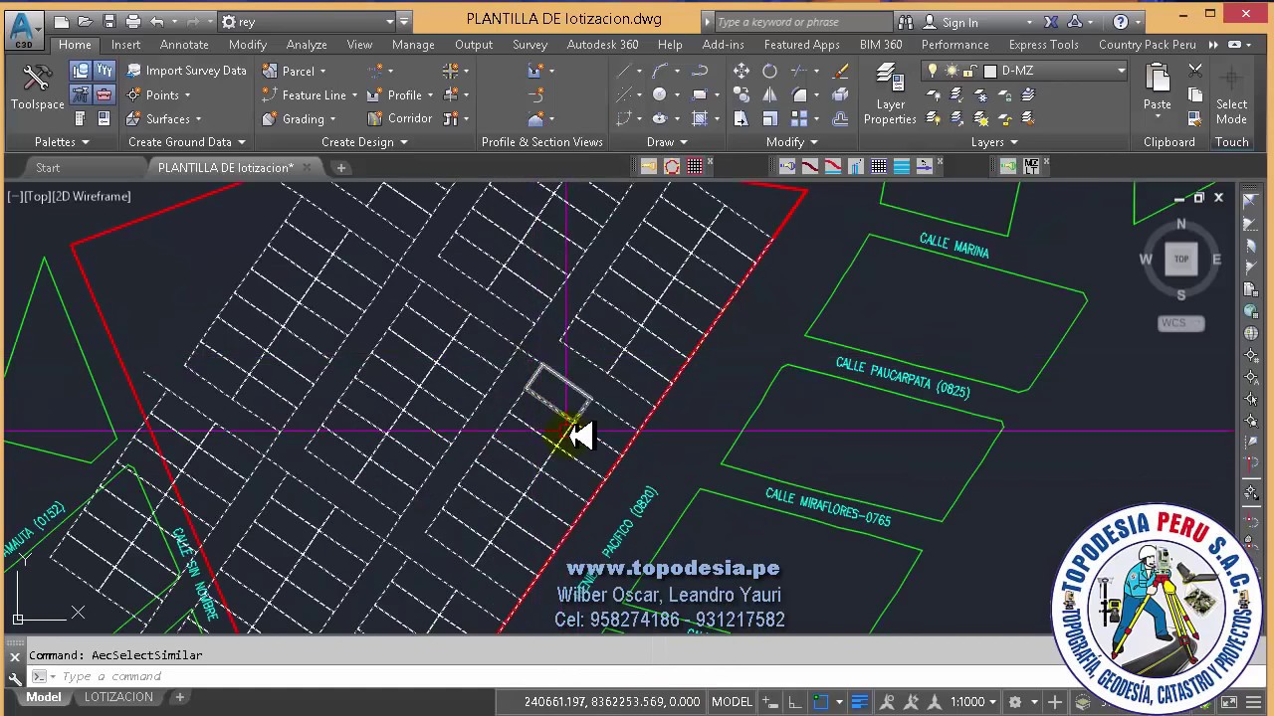The image size is (1274, 716).
Task: Toggle object snap in the status bar
Action: click(820, 701)
